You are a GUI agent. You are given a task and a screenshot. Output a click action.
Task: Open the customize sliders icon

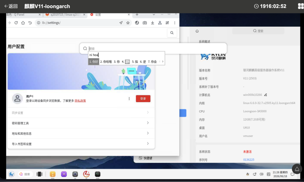pyautogui.click(x=167, y=23)
